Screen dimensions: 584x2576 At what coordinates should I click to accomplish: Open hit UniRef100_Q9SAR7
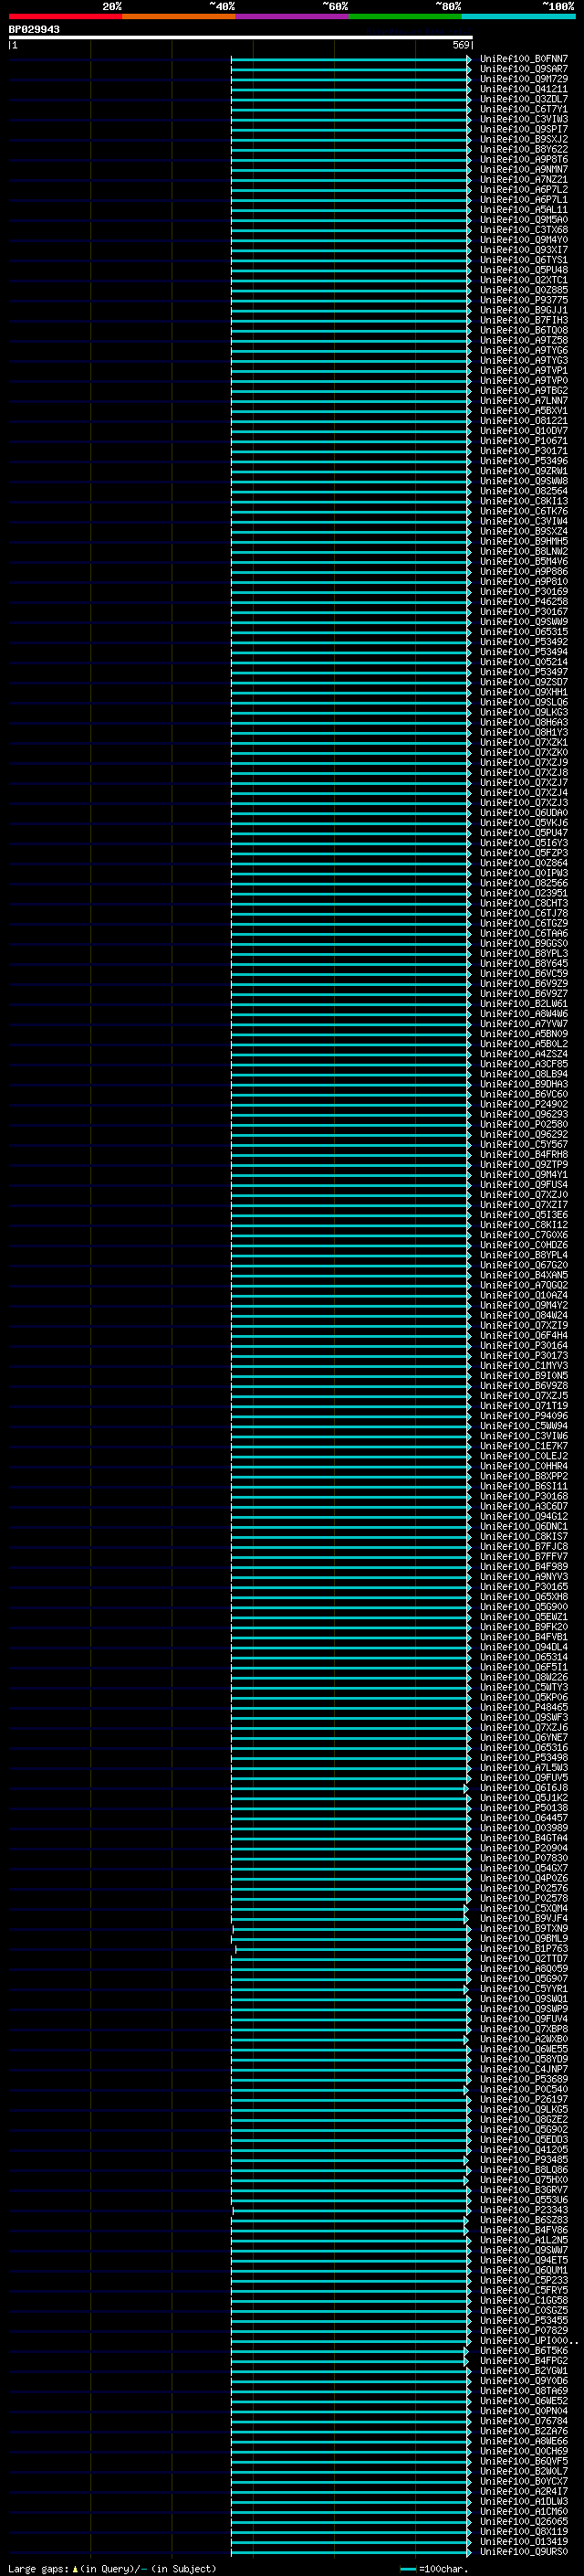pos(523,69)
